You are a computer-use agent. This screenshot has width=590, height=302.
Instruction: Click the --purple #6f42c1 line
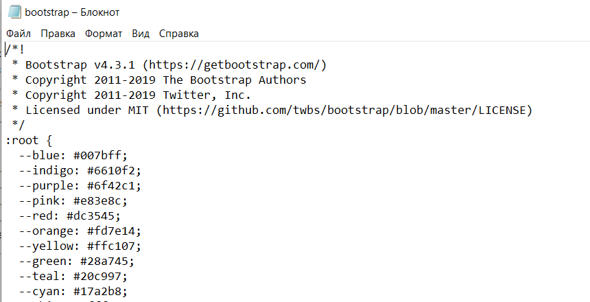click(x=80, y=185)
